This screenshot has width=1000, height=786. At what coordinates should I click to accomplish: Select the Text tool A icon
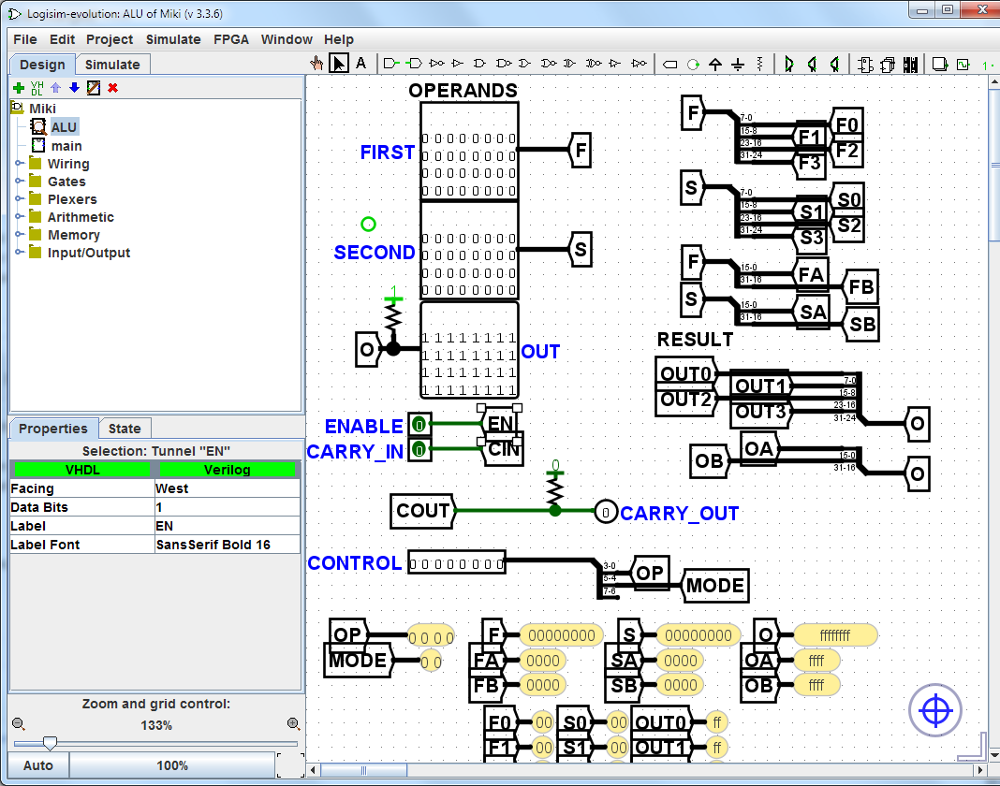tap(361, 63)
